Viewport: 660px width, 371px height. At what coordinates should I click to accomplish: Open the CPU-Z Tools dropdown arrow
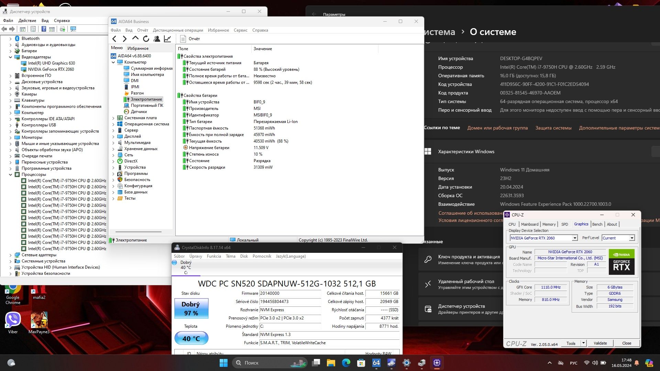583,343
